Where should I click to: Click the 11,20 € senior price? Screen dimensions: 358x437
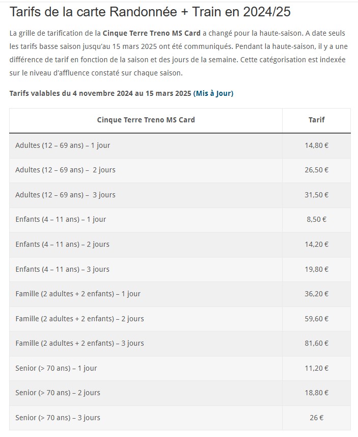coord(317,369)
